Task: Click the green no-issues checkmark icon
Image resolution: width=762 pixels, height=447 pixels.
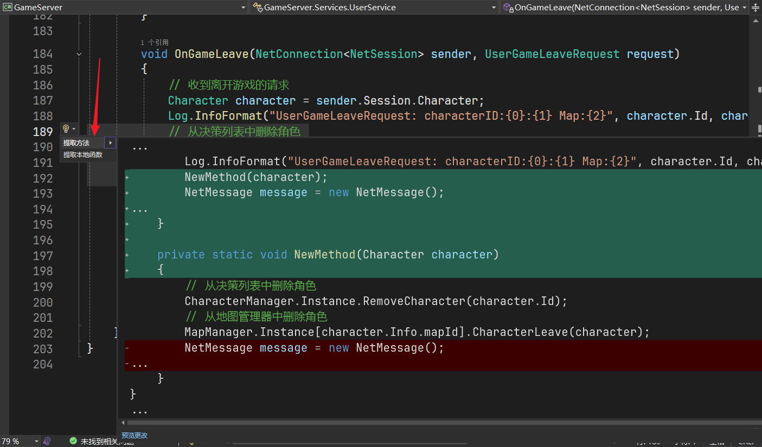Action: [x=73, y=441]
